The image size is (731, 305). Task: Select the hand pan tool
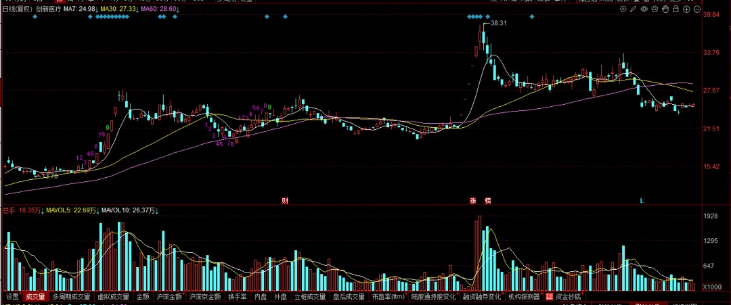pyautogui.click(x=665, y=9)
